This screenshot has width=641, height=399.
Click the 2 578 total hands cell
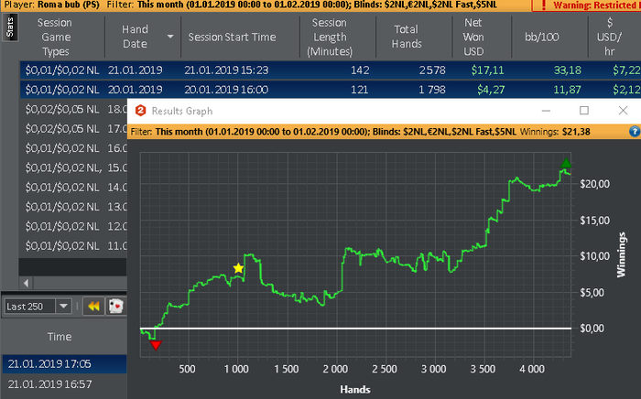(x=432, y=70)
